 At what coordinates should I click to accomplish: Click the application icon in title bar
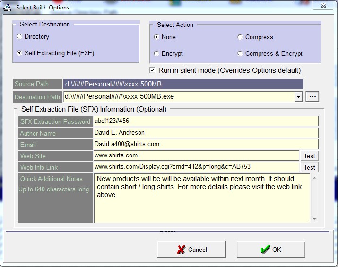click(x=7, y=8)
